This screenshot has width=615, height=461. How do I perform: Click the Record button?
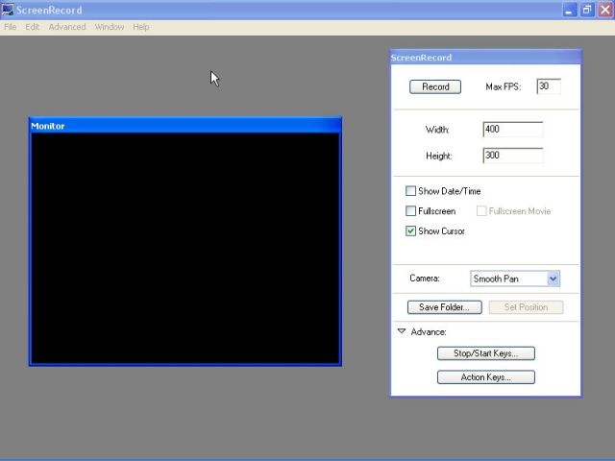435,86
